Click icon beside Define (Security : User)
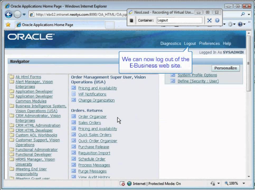The height and width of the screenshot is (190, 255). coord(173,81)
